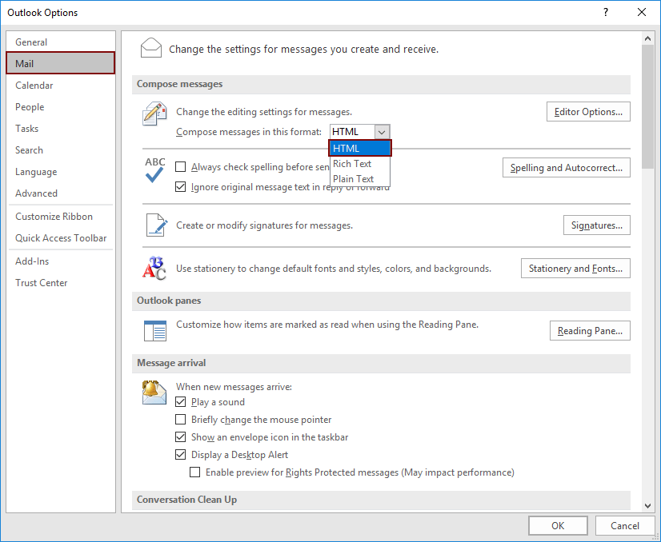Click the stationery ABC fonts icon
This screenshot has height=542, width=661.
pyautogui.click(x=154, y=269)
